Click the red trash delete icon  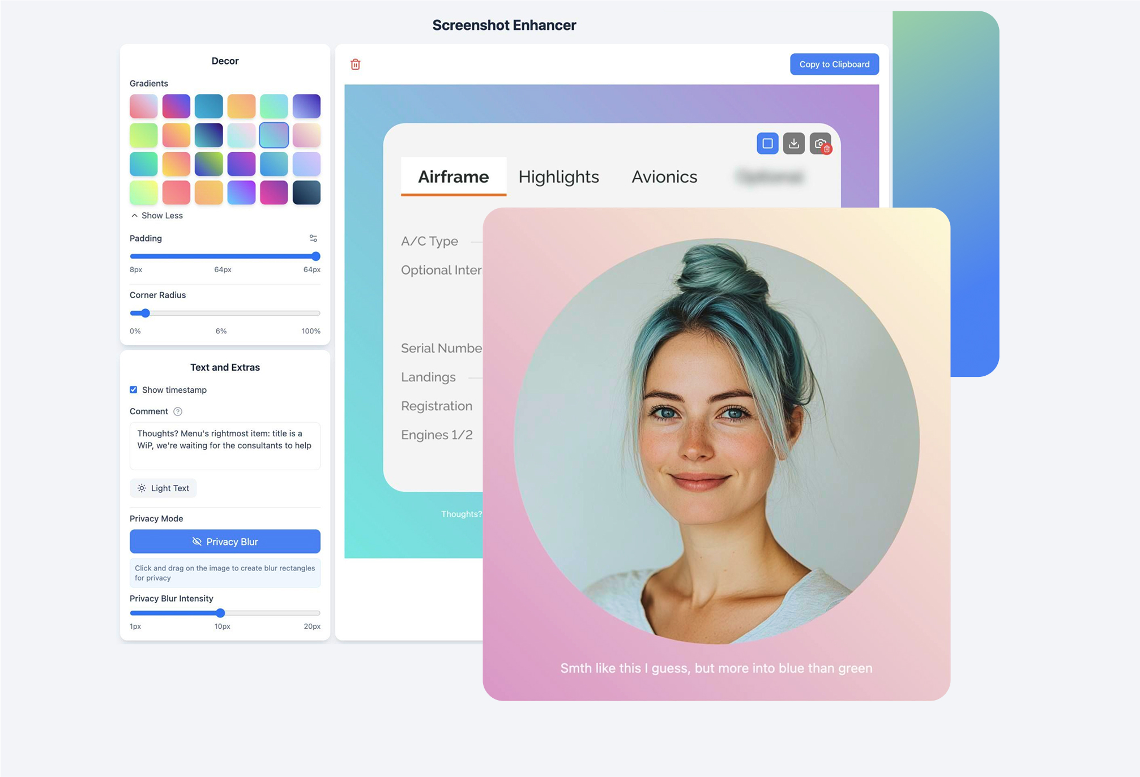[x=355, y=65]
